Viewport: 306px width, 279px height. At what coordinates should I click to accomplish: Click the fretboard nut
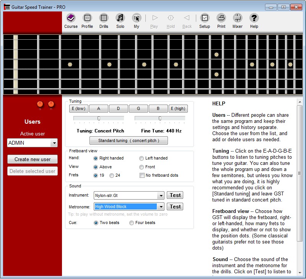tap(16, 65)
